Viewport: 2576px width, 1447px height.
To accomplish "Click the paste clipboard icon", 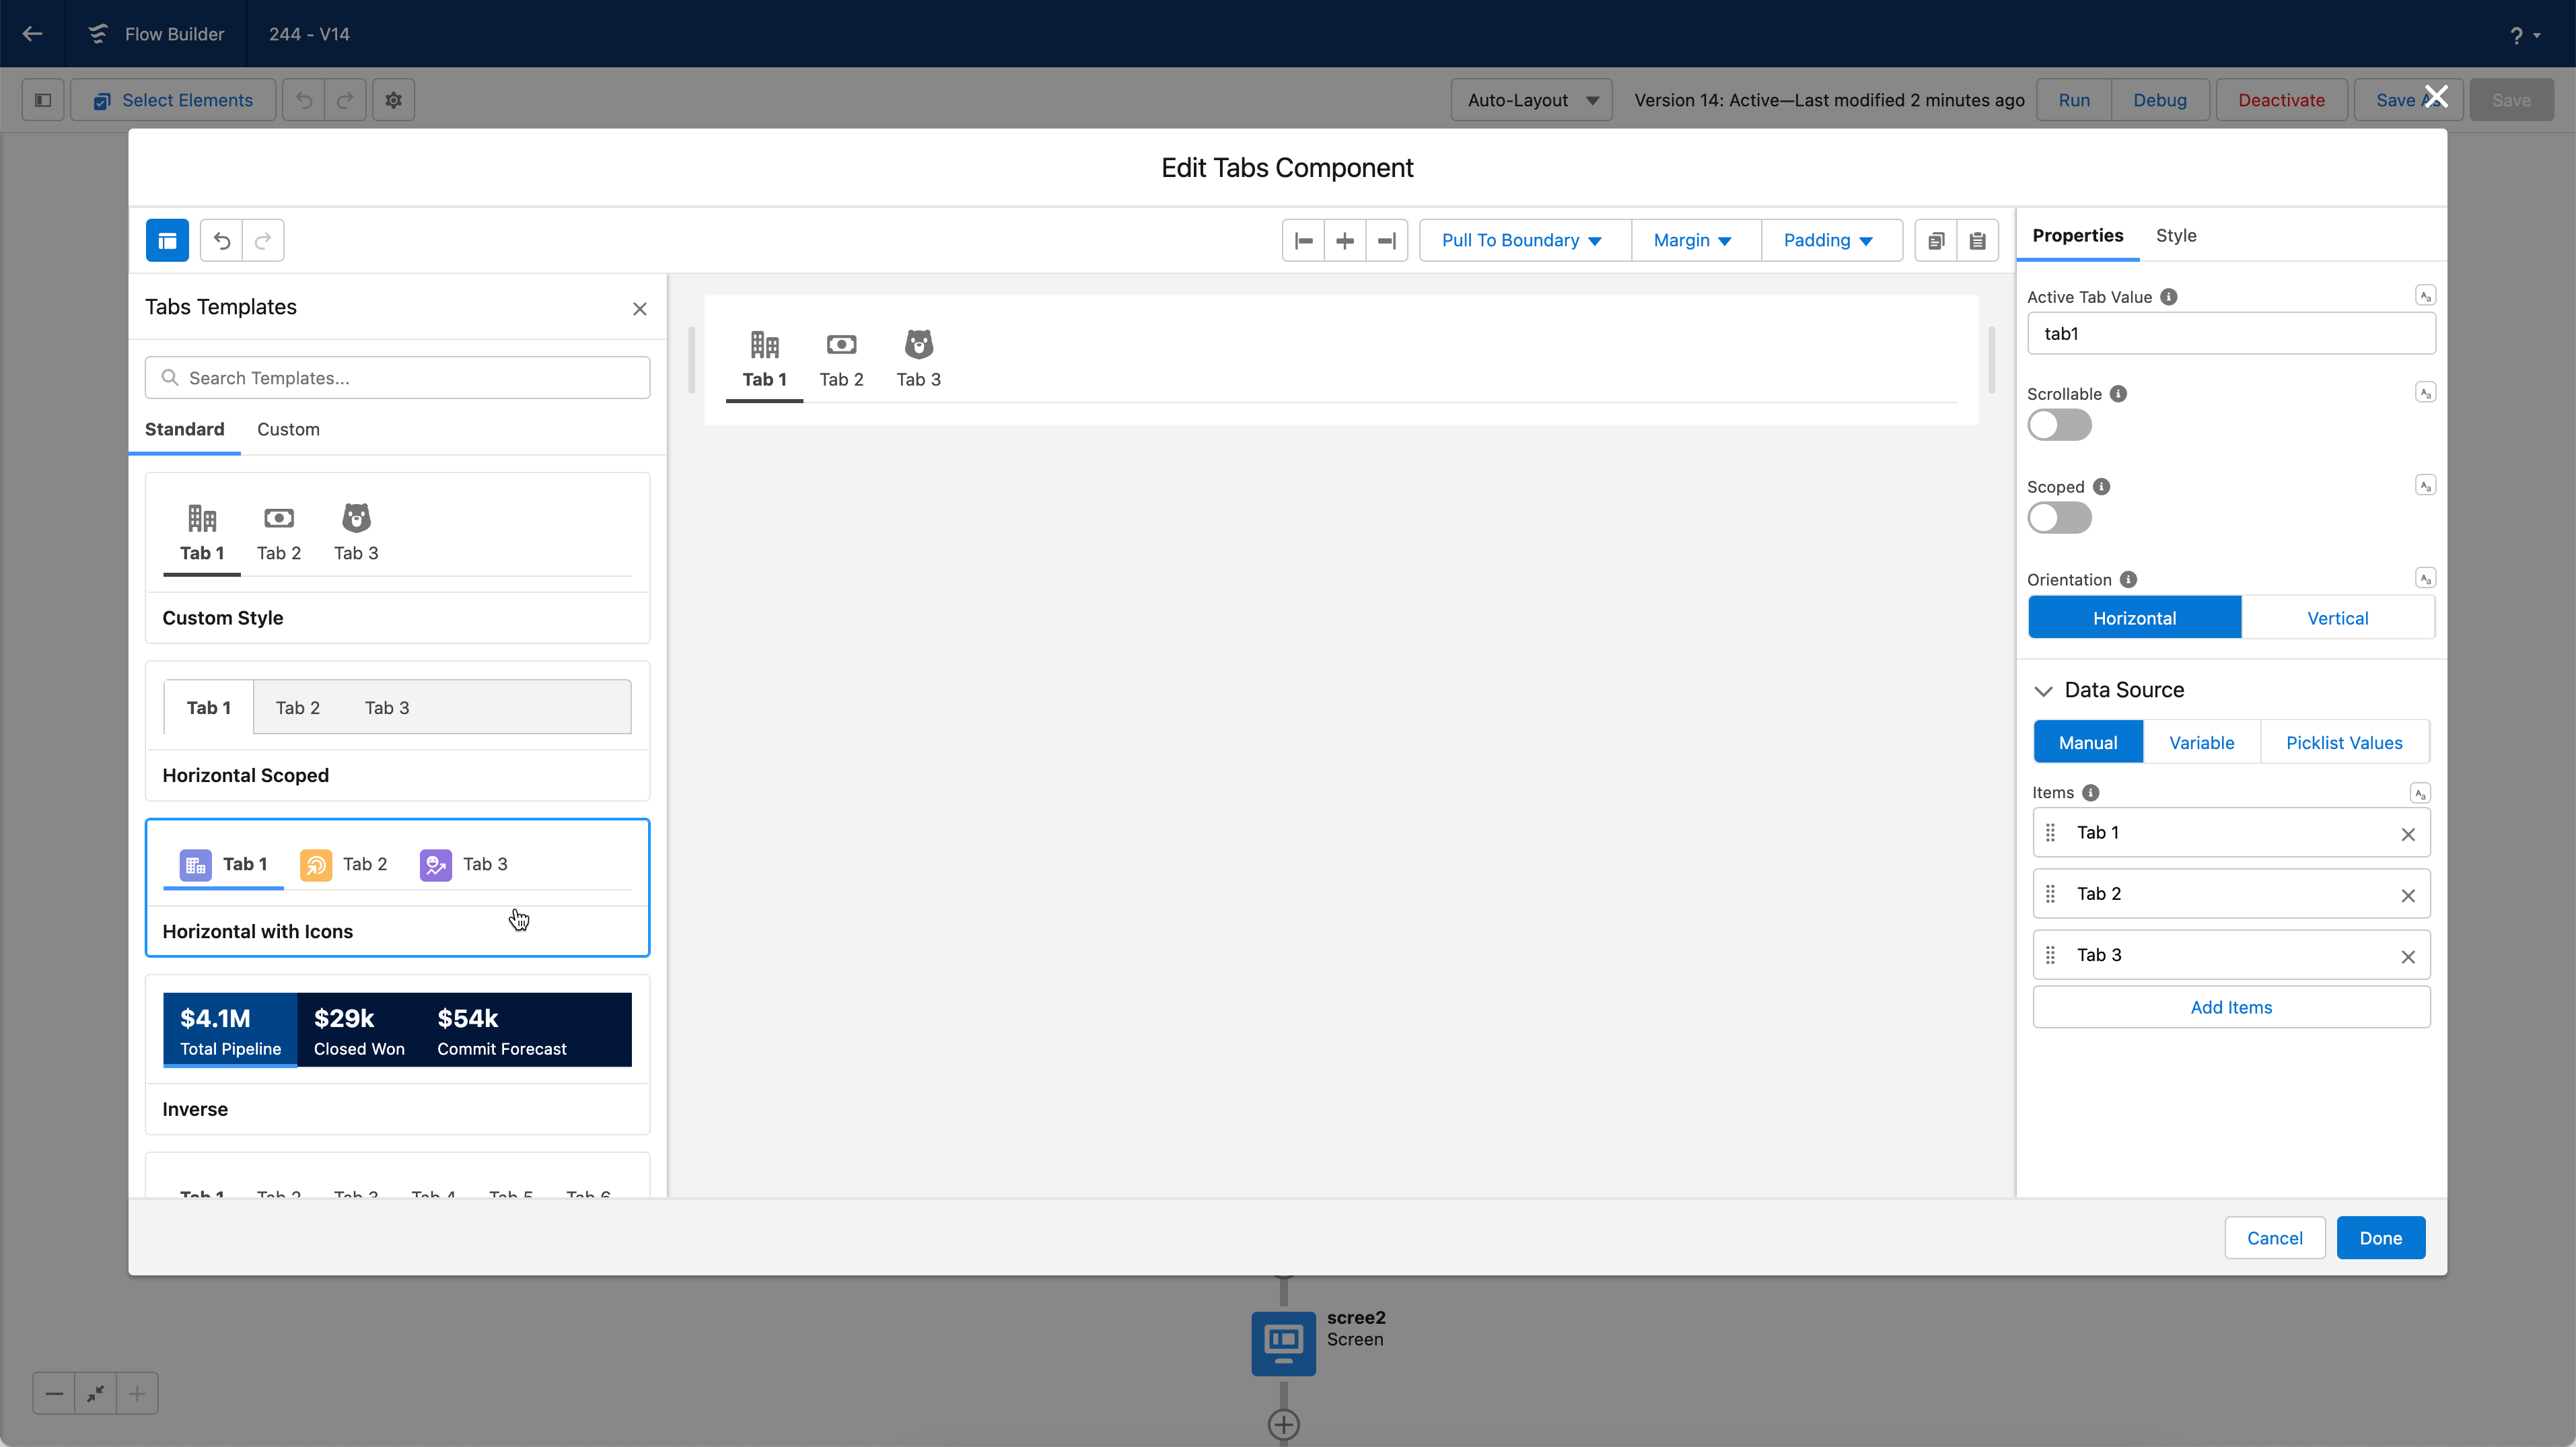I will (1977, 240).
